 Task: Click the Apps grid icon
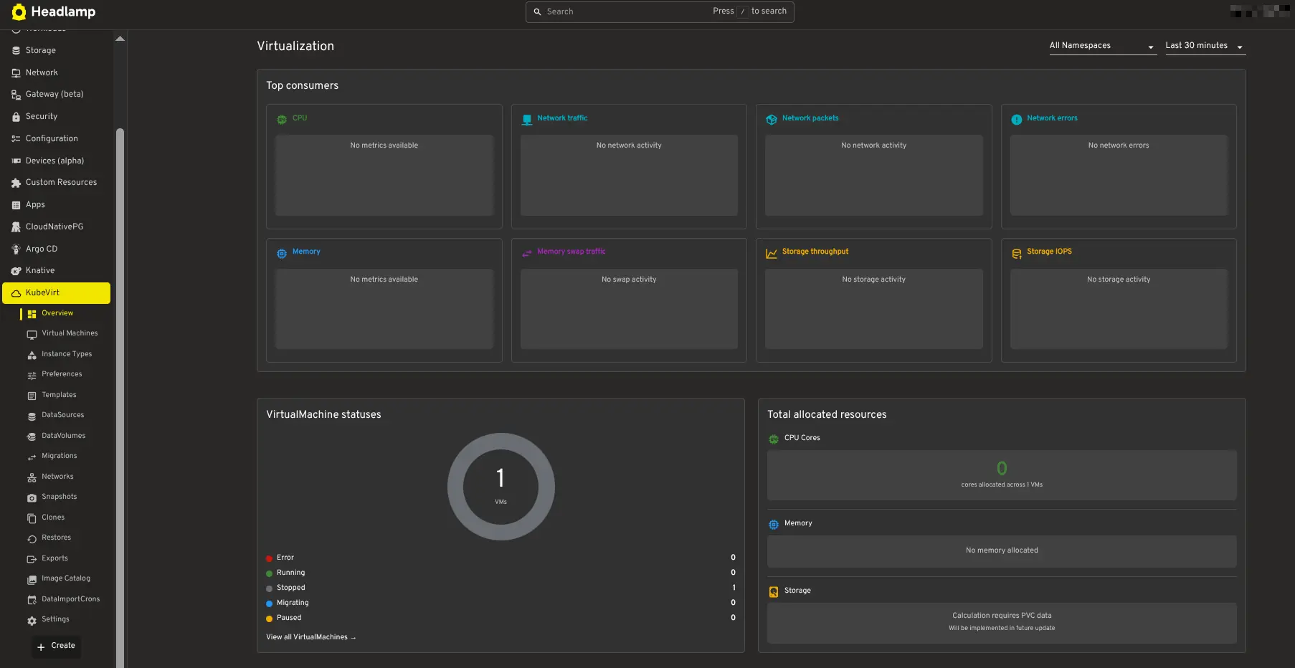16,205
